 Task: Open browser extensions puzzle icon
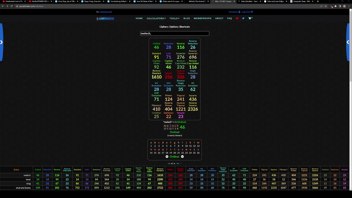point(335,6)
